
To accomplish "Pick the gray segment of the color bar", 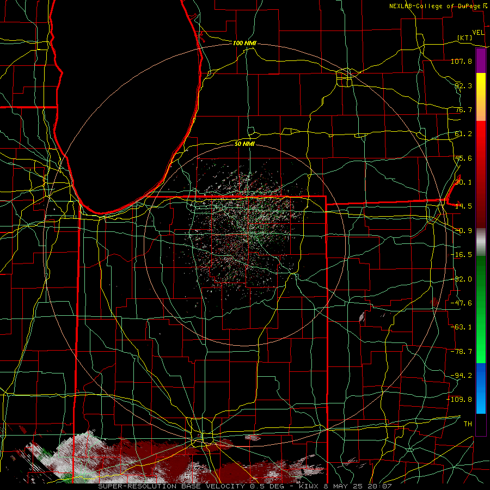I will click(x=481, y=242).
